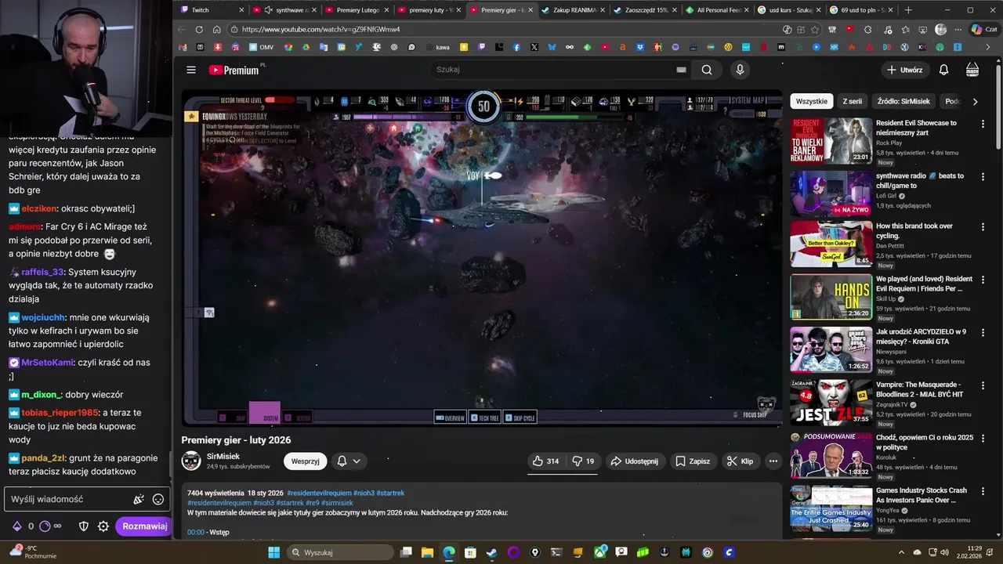
Task: Open options for We played Resident Evil Requiem
Action: 983,280
